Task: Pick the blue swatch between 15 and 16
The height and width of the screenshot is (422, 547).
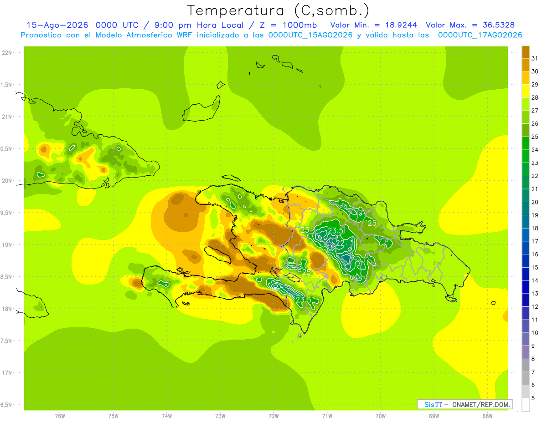Action: coord(526,261)
